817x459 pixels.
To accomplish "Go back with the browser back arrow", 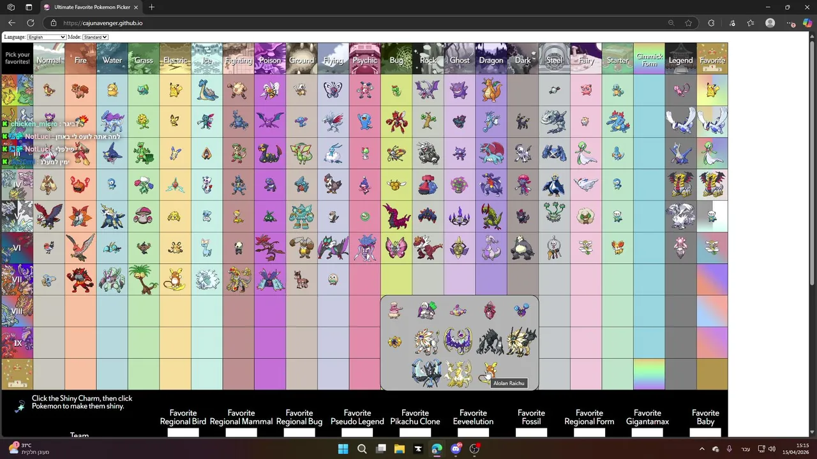I will [11, 23].
